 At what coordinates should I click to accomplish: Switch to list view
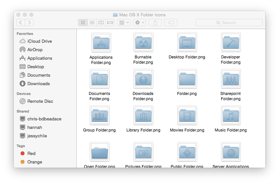point(92,23)
